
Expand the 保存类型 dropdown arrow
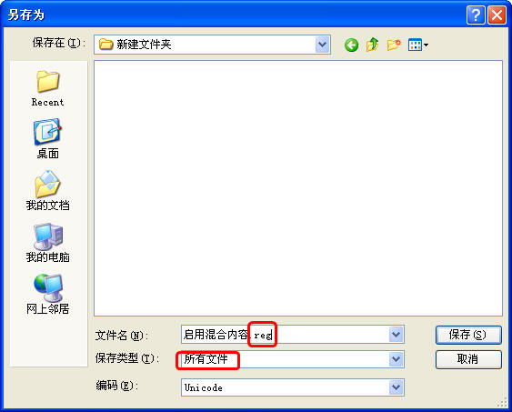click(396, 359)
